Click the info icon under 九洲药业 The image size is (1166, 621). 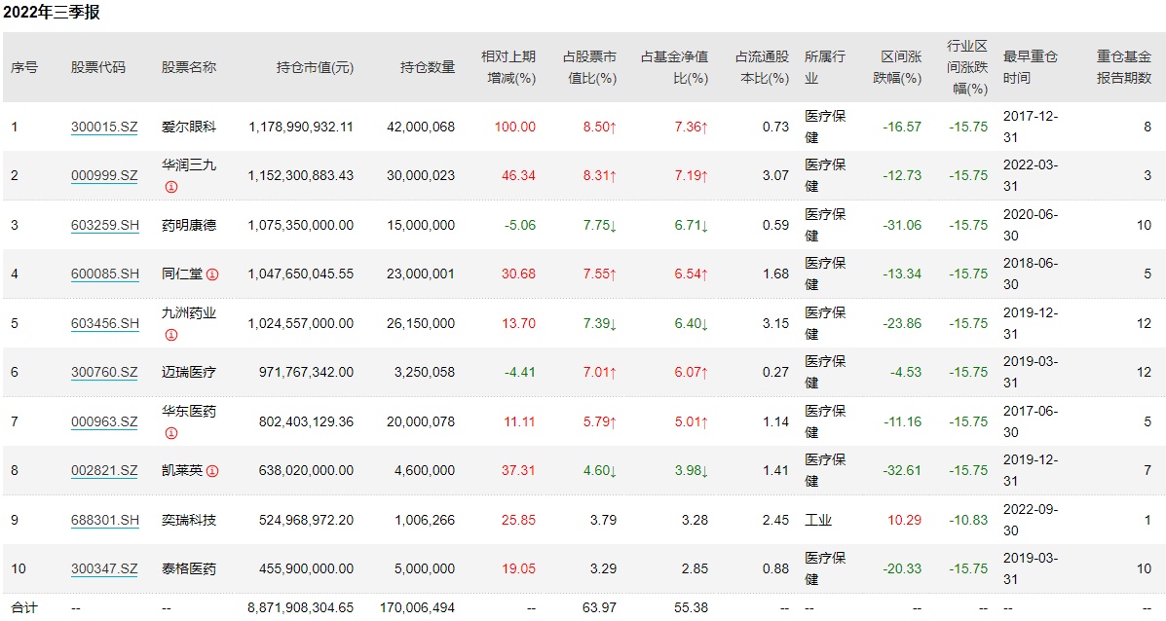tap(171, 335)
